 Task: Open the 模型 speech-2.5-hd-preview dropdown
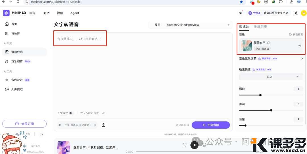click(x=190, y=25)
